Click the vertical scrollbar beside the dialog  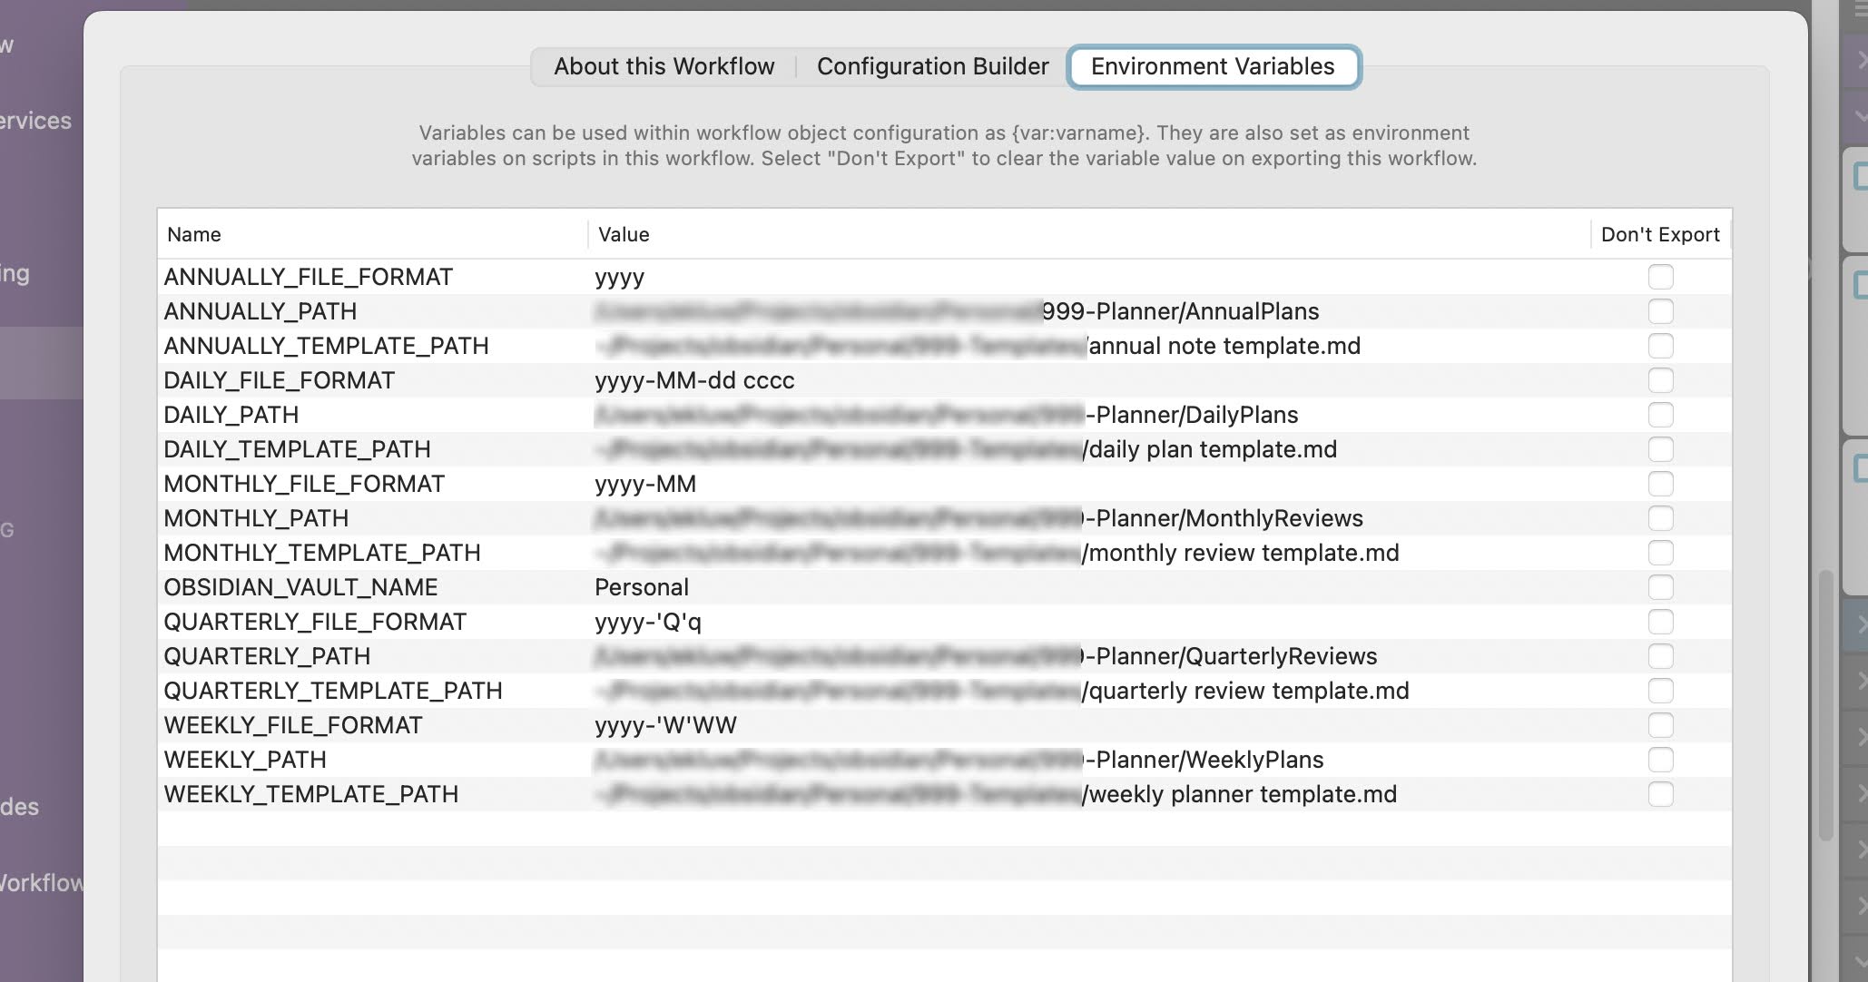pos(1825,705)
